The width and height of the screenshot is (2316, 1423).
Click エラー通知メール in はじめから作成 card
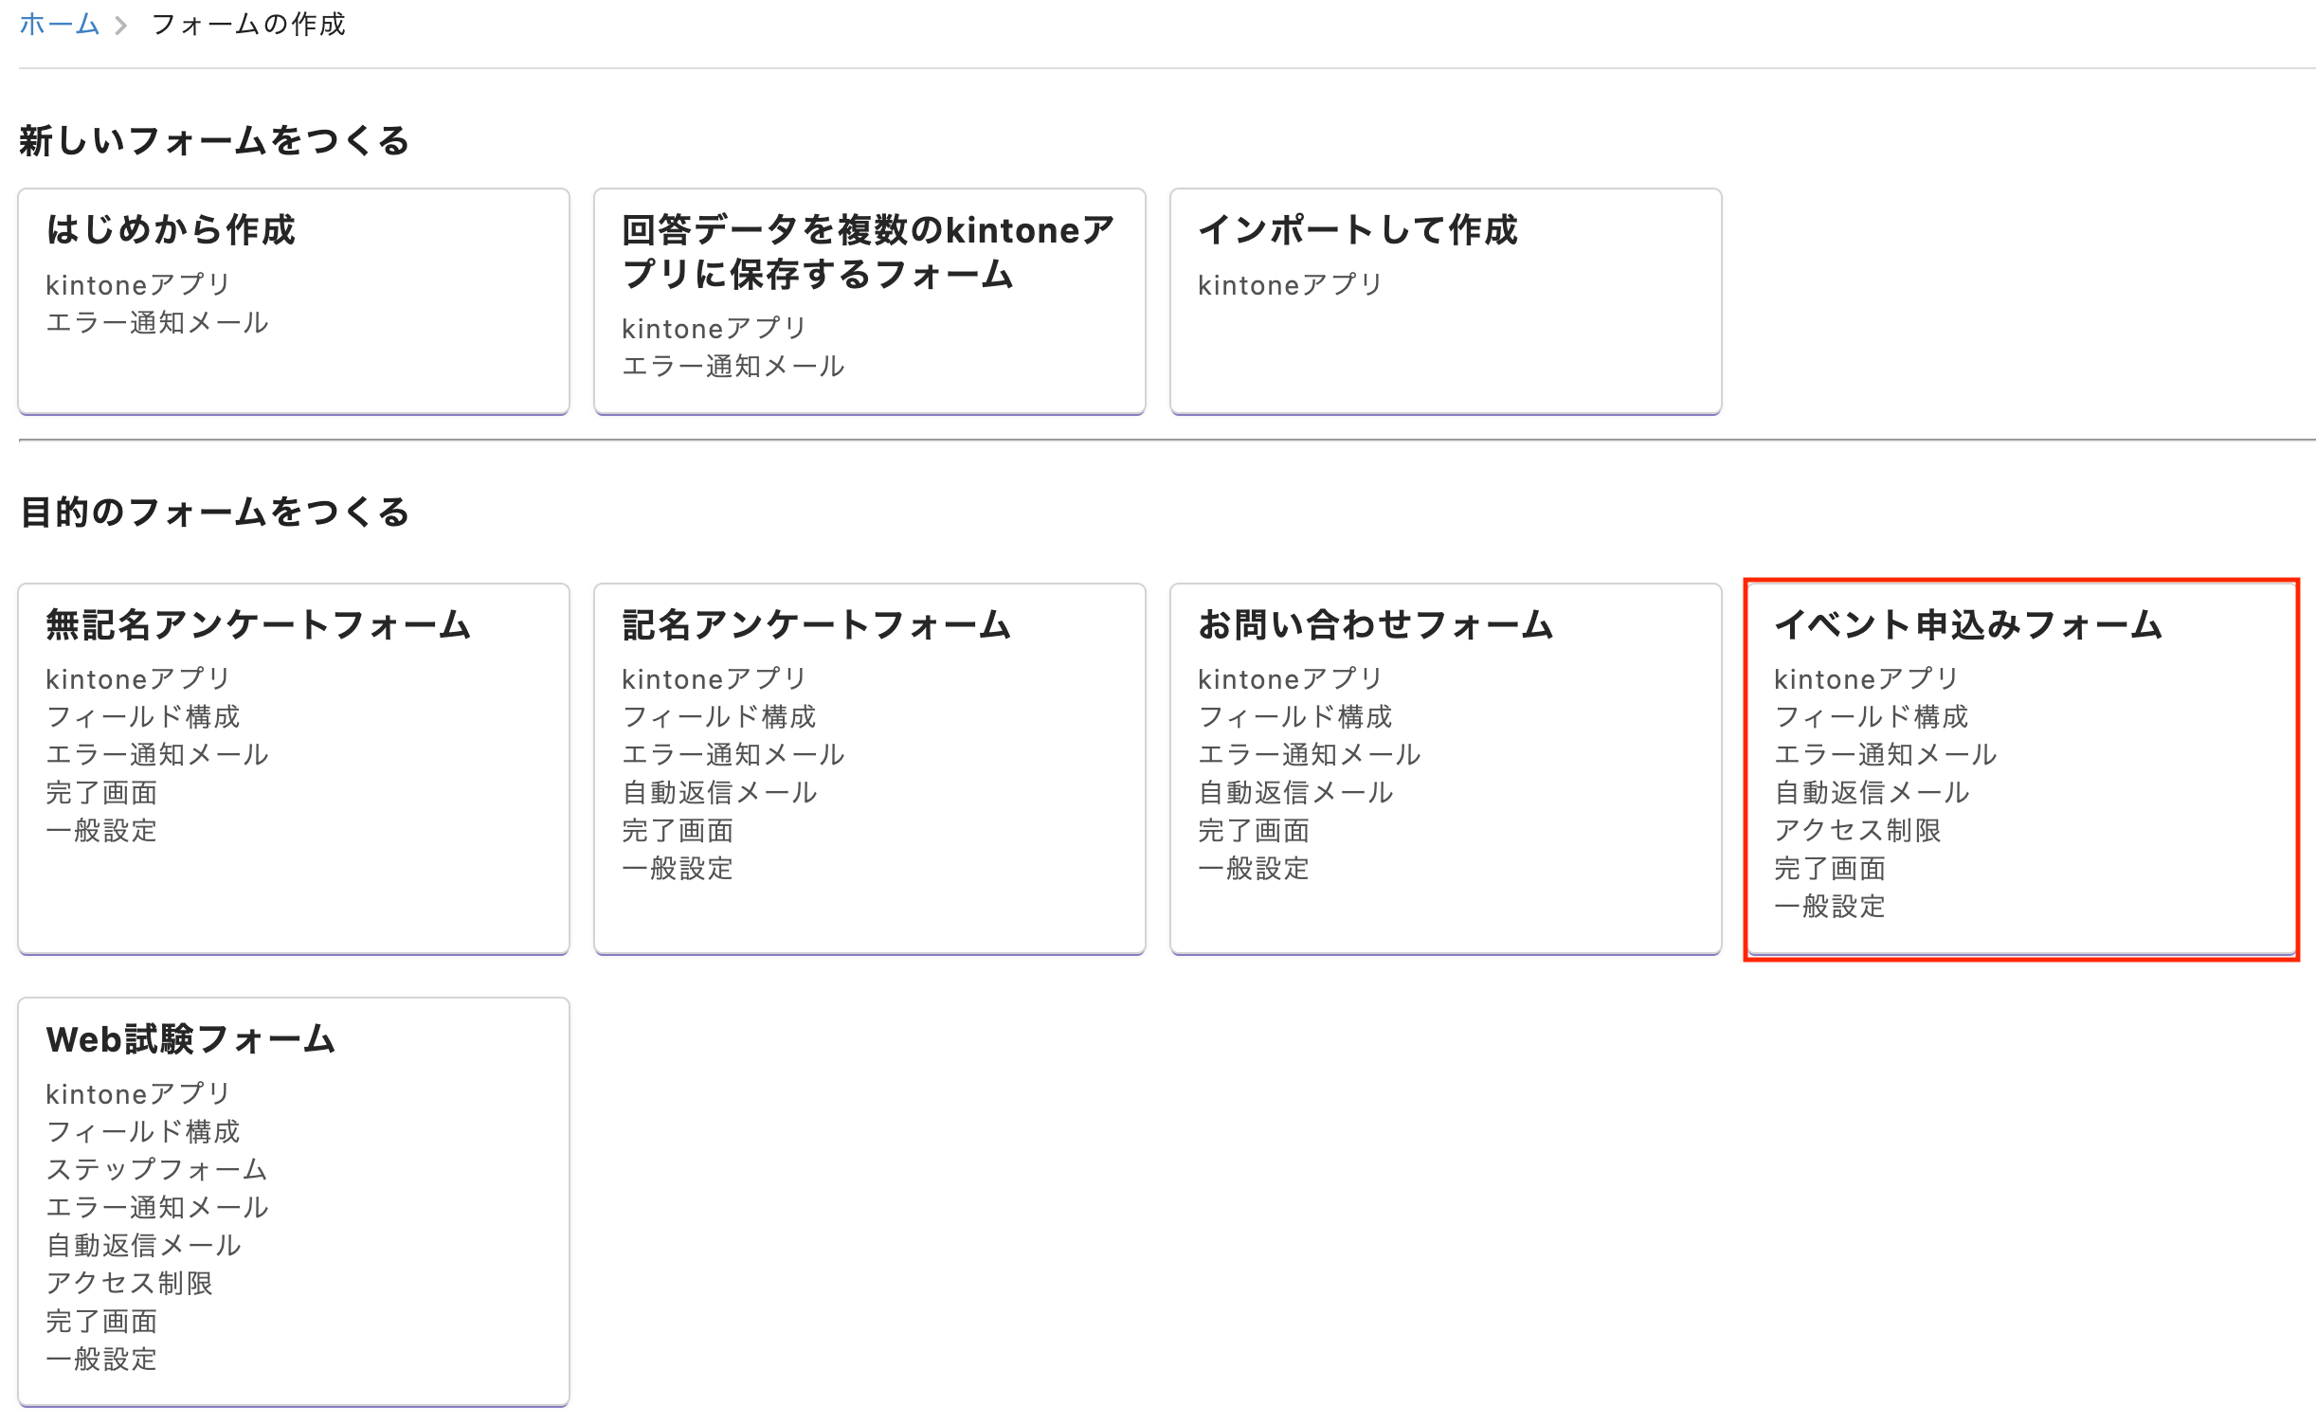coord(157,322)
